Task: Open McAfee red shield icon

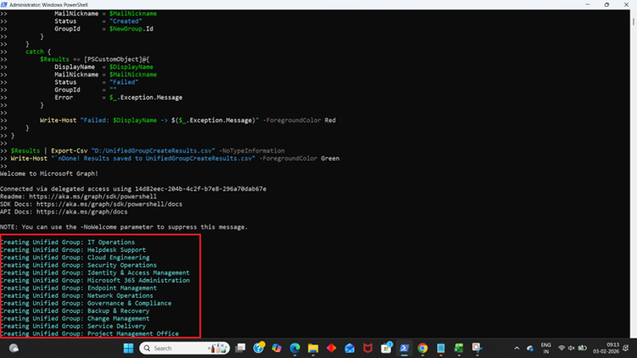Action: pos(368,348)
